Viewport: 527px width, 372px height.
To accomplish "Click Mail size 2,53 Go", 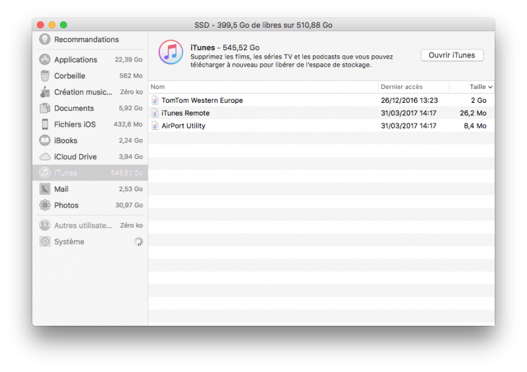I will [x=130, y=189].
